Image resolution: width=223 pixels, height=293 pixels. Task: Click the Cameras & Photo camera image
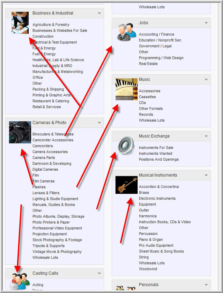20,132
